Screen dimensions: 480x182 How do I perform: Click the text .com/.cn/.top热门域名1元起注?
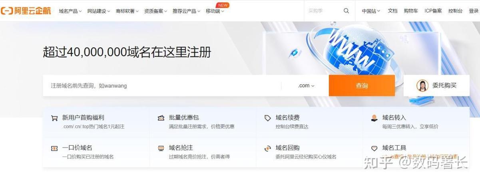(93, 127)
